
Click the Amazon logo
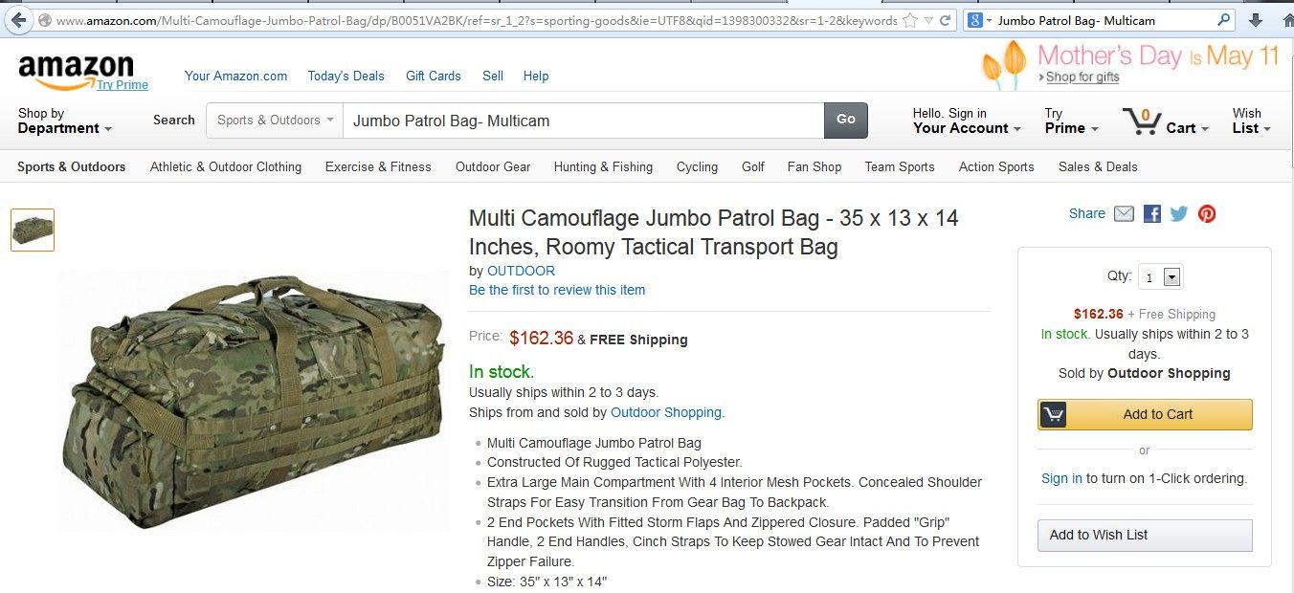pyautogui.click(x=76, y=67)
